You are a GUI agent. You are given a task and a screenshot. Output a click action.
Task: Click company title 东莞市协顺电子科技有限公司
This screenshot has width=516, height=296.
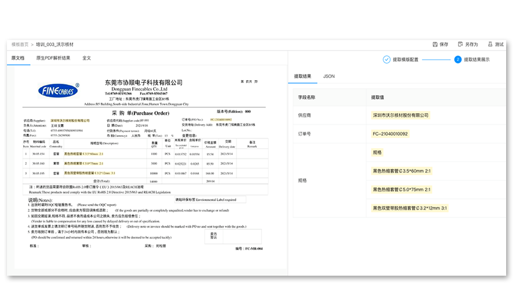[143, 82]
